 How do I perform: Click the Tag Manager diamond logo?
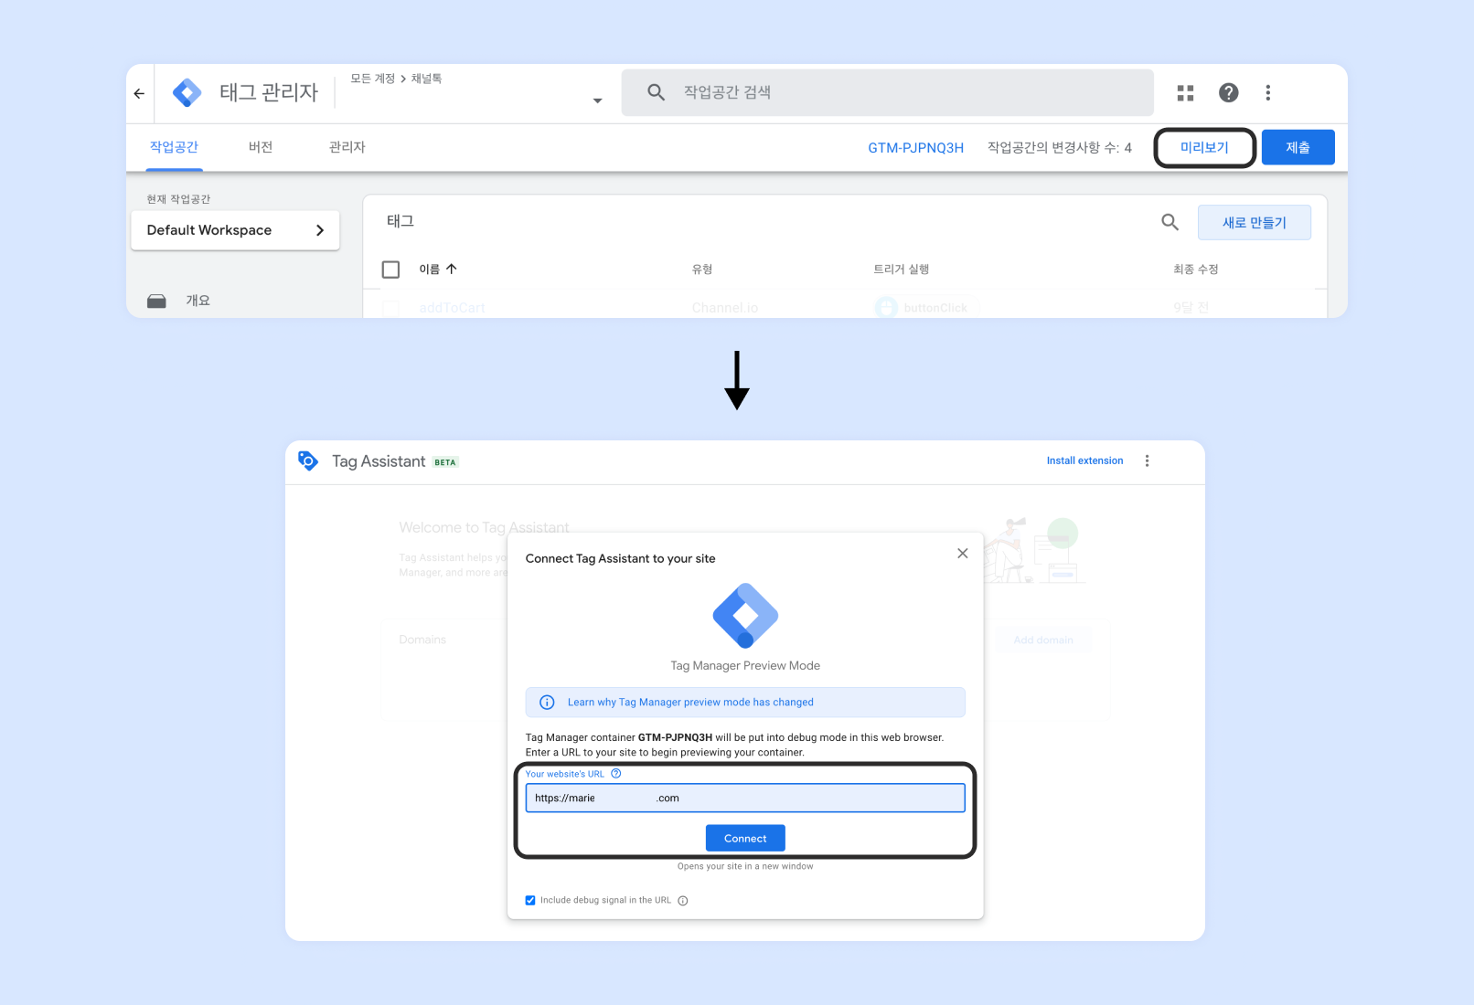click(x=187, y=93)
